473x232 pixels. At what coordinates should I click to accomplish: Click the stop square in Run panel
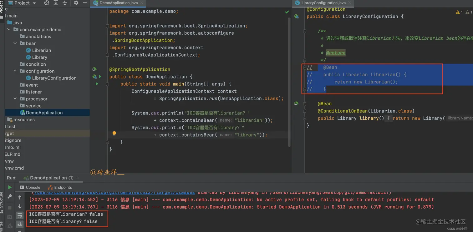pos(10,207)
